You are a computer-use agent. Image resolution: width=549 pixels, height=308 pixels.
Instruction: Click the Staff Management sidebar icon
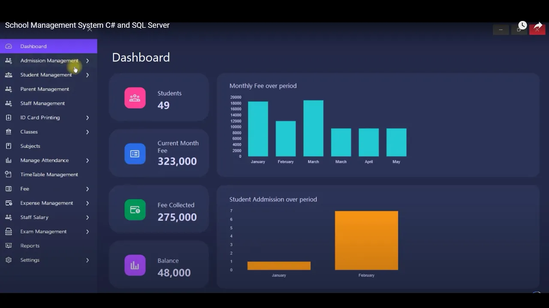pyautogui.click(x=9, y=103)
